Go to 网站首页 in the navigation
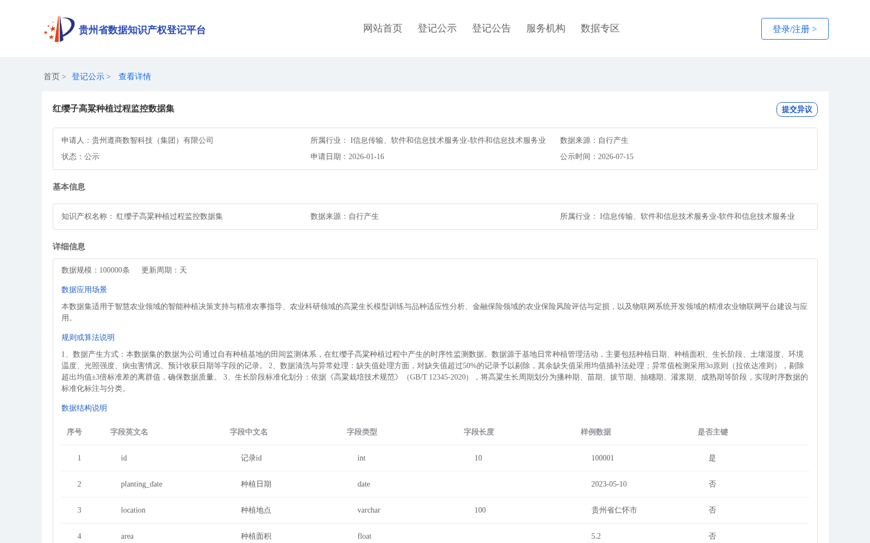This screenshot has height=543, width=870. 383,28
